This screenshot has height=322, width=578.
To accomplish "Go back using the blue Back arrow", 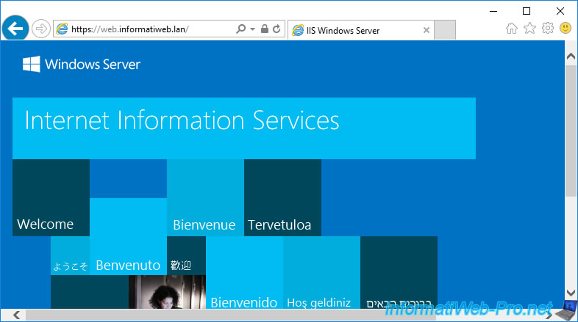I will [x=15, y=29].
